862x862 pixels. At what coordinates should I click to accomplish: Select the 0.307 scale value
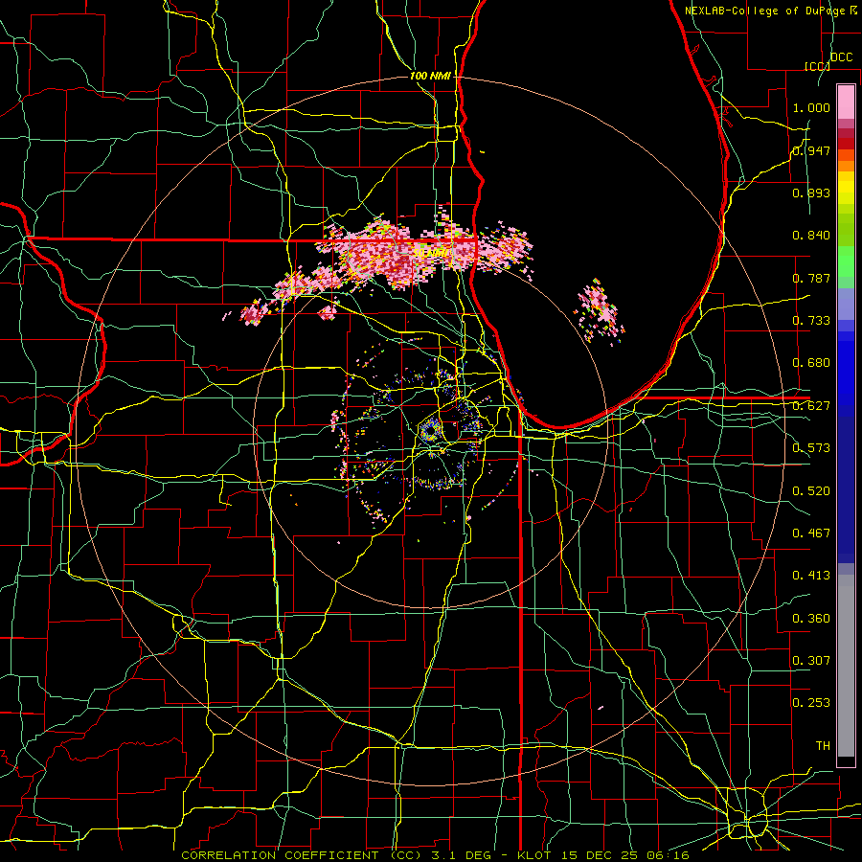[x=811, y=660]
